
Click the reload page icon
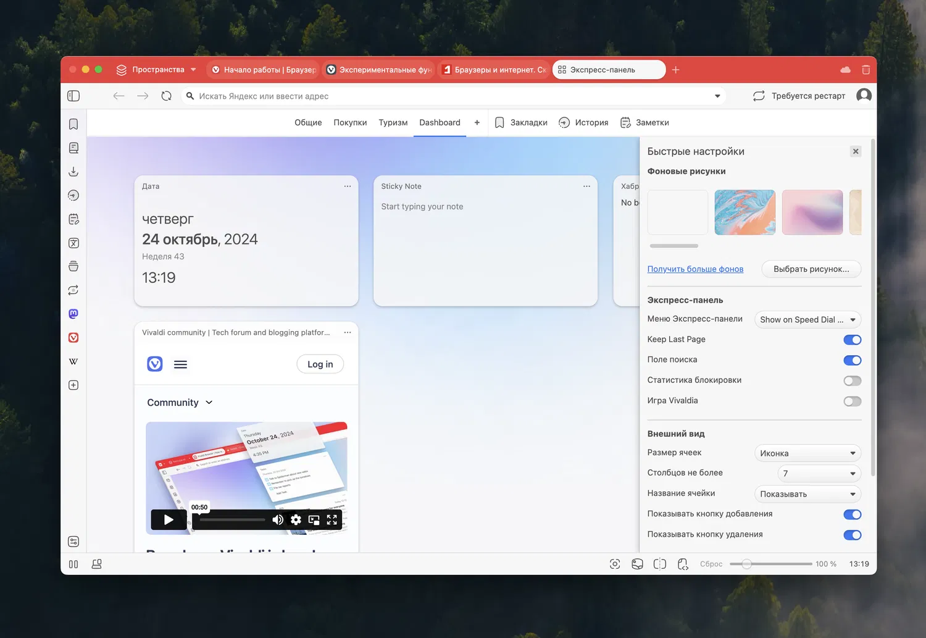tap(166, 96)
